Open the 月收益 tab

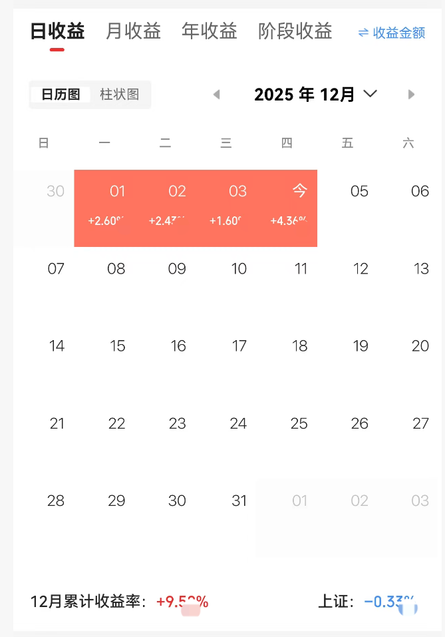click(133, 31)
